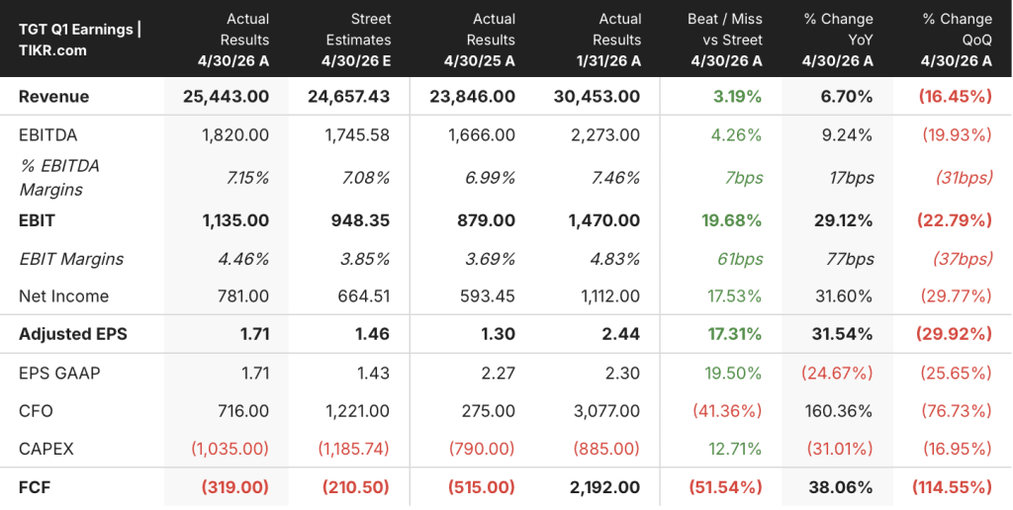The height and width of the screenshot is (510, 1013).
Task: Select EBIT margin beat 61bps
Action: point(740,259)
